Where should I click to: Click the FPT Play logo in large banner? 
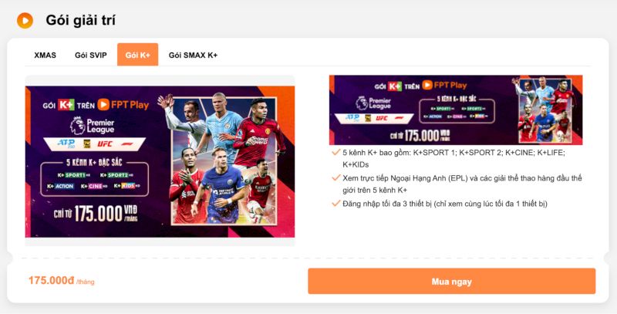(x=123, y=105)
